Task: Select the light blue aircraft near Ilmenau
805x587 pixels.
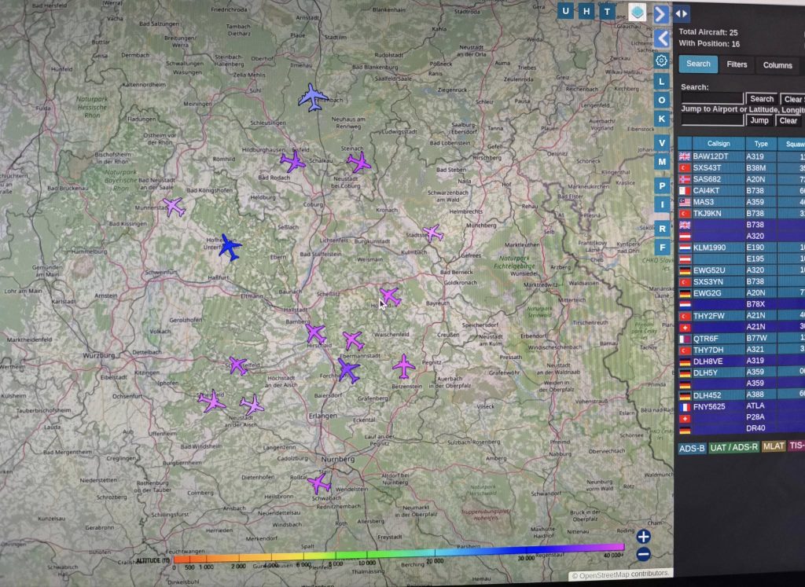Action: click(313, 97)
